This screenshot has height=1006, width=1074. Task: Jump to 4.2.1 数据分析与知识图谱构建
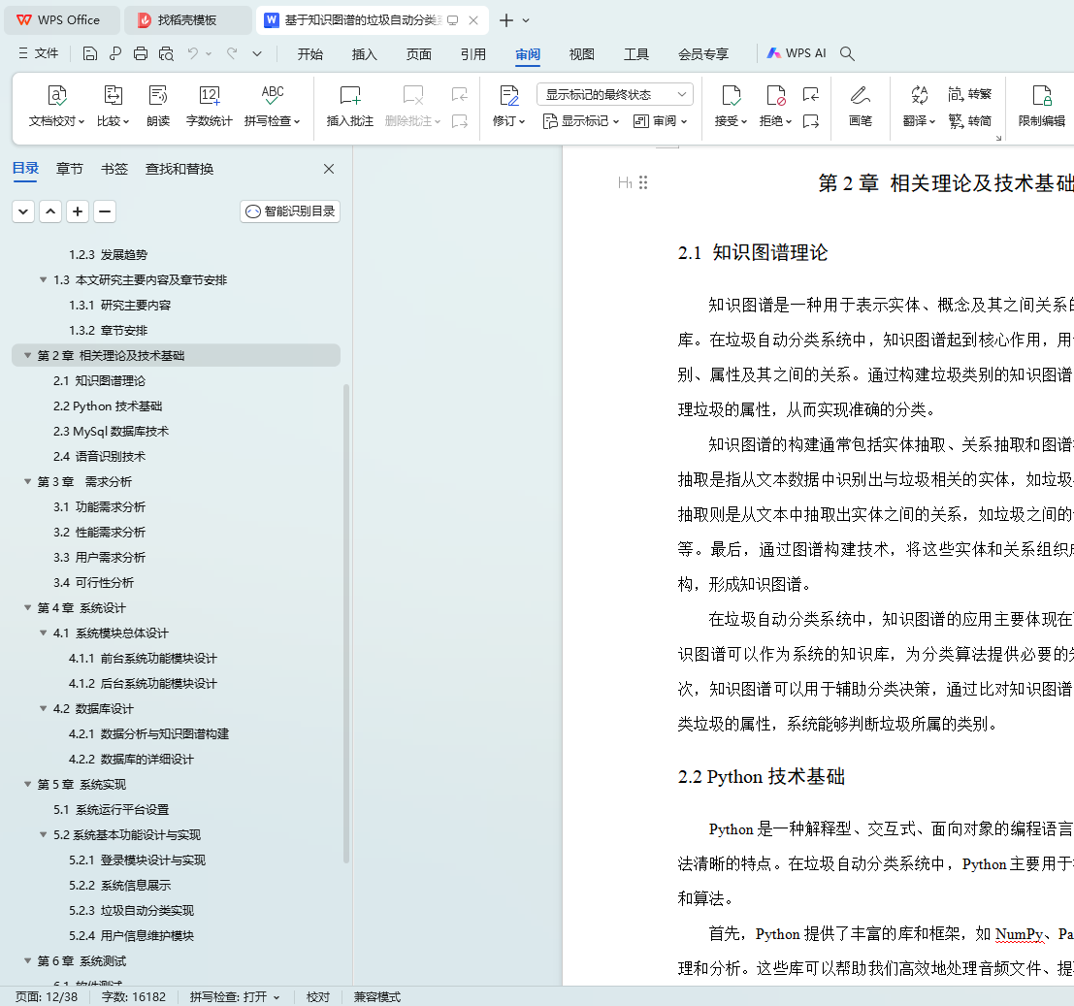tap(148, 734)
